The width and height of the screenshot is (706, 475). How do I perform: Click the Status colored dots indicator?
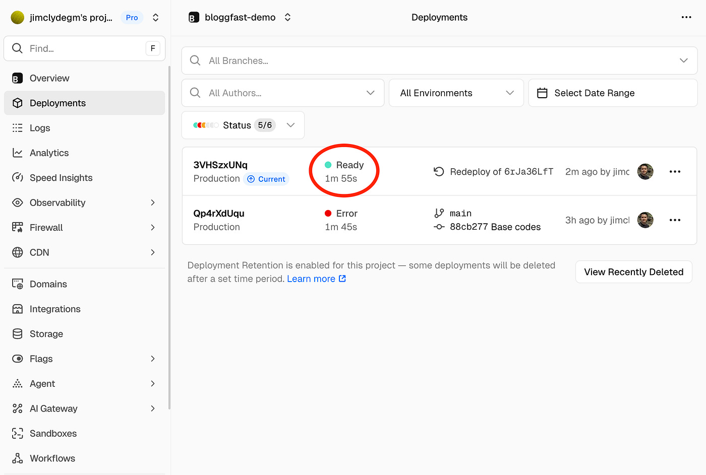206,125
